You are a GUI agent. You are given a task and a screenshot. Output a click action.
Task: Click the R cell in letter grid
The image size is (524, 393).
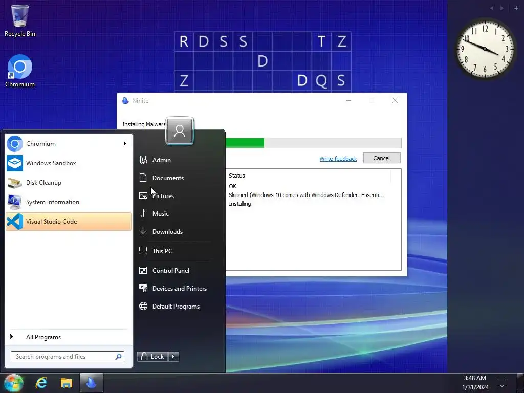coord(184,41)
